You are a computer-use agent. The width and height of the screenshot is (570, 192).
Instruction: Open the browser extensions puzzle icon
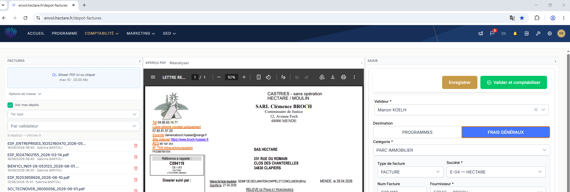[537, 18]
